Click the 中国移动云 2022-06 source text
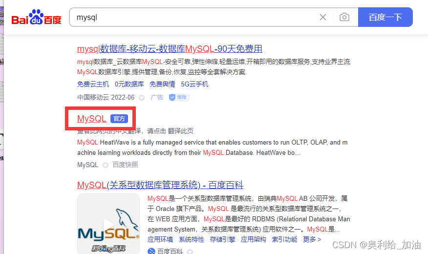The height and width of the screenshot is (254, 428). (106, 97)
